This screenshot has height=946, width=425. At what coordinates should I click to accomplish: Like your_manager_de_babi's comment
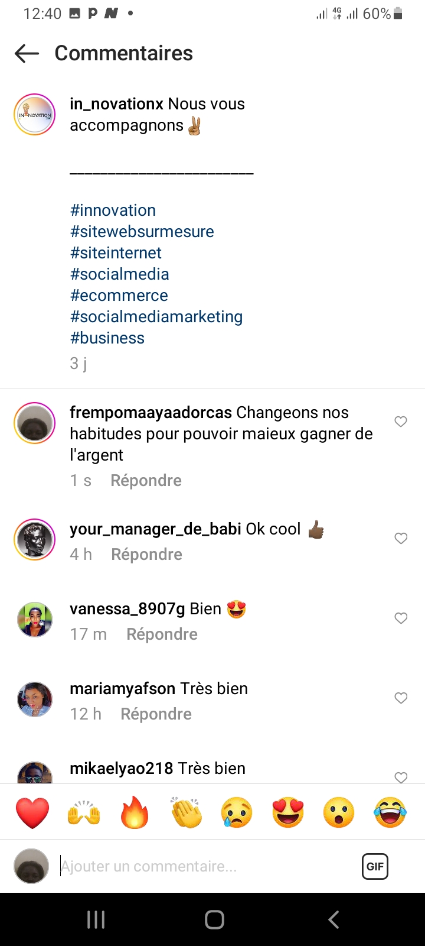click(x=401, y=538)
